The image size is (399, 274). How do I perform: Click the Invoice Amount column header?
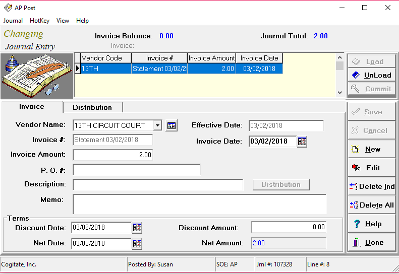pos(211,58)
